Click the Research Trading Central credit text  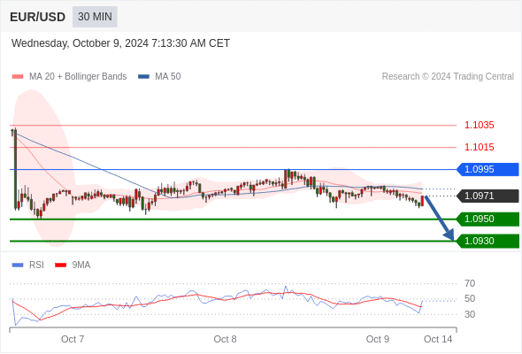(x=448, y=77)
